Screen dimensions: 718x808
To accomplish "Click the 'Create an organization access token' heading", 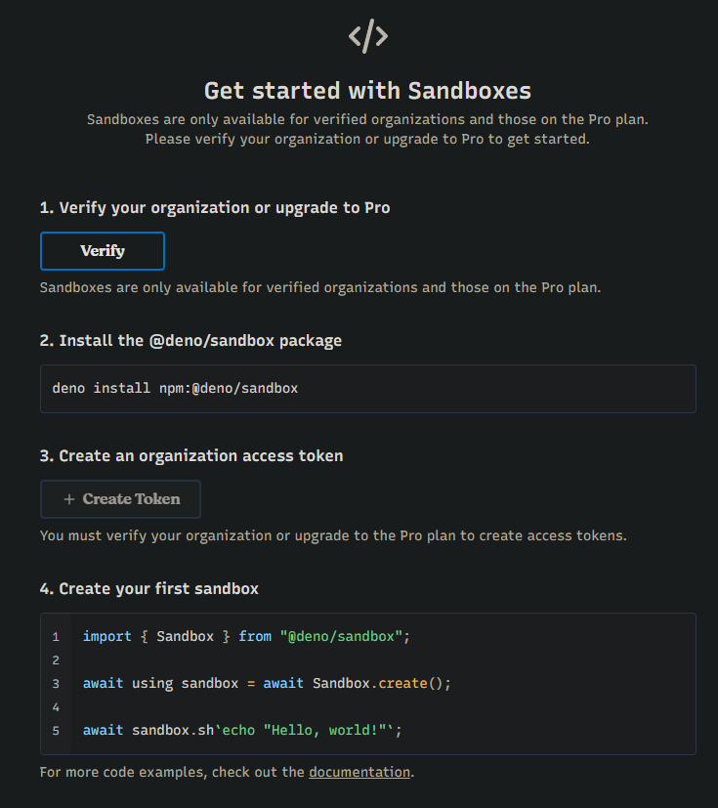I will pyautogui.click(x=191, y=456).
